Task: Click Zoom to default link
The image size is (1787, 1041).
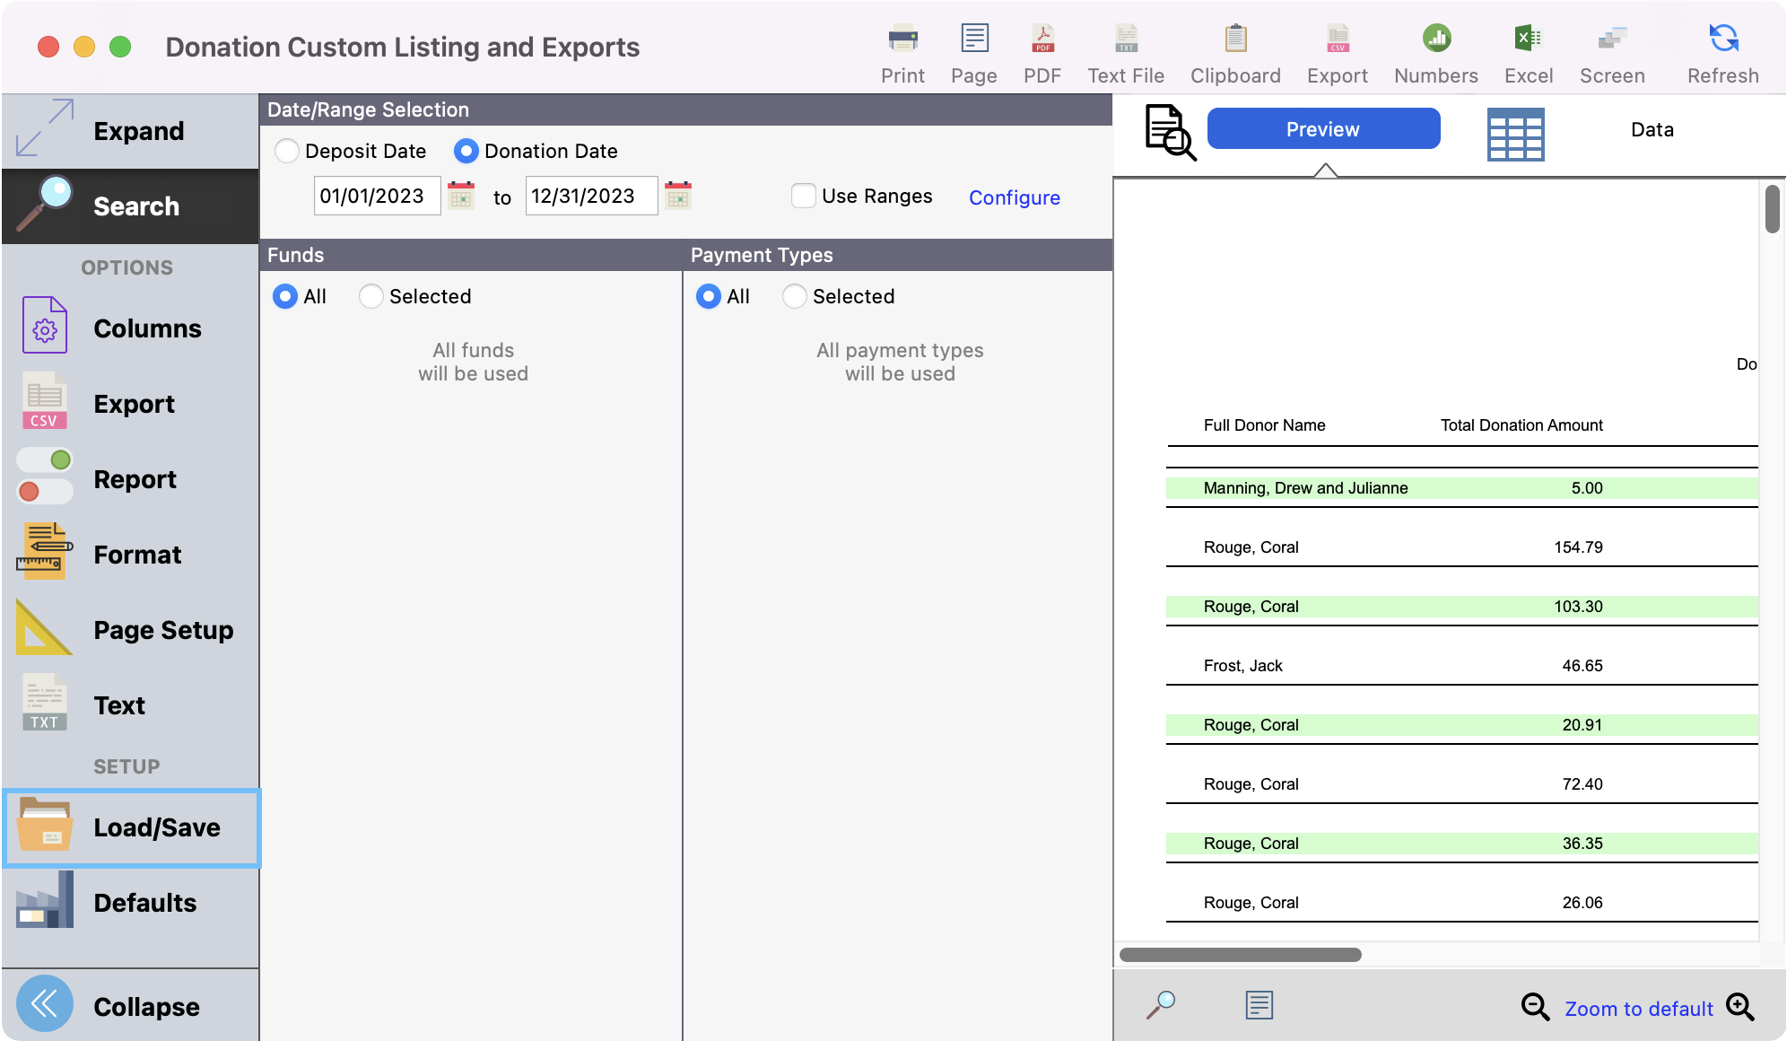Action: point(1638,1009)
